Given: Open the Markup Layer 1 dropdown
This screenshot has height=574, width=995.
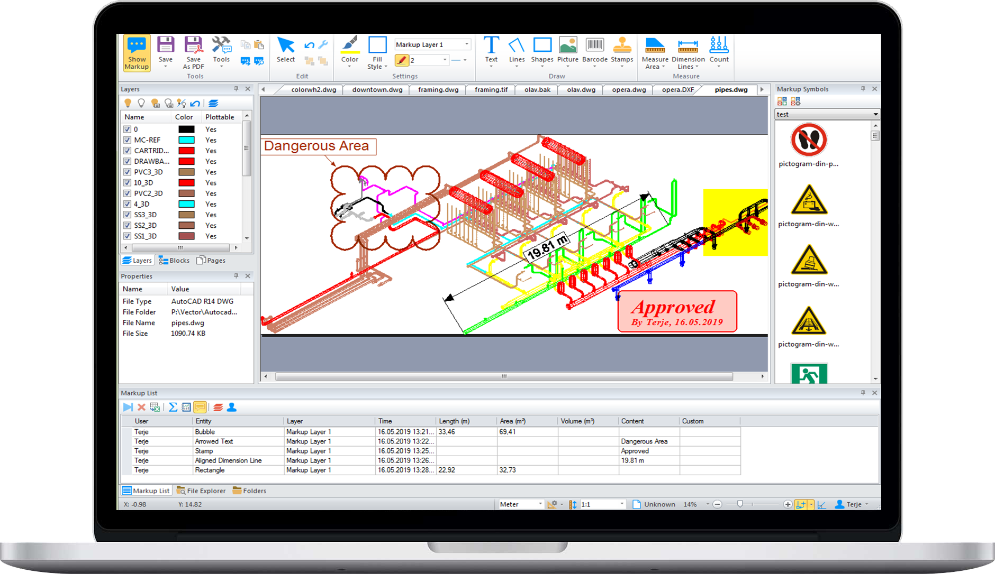Looking at the screenshot, I should coord(432,44).
